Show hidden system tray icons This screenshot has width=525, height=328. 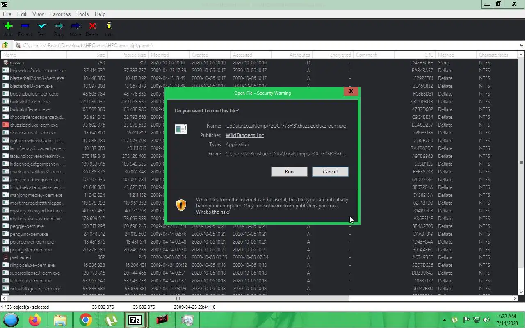point(444,320)
